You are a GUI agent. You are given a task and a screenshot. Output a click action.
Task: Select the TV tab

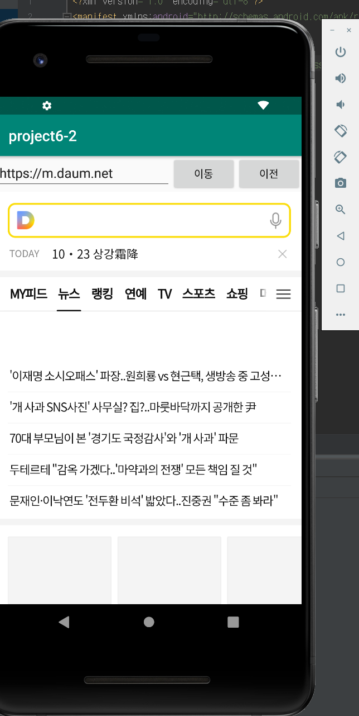point(165,294)
